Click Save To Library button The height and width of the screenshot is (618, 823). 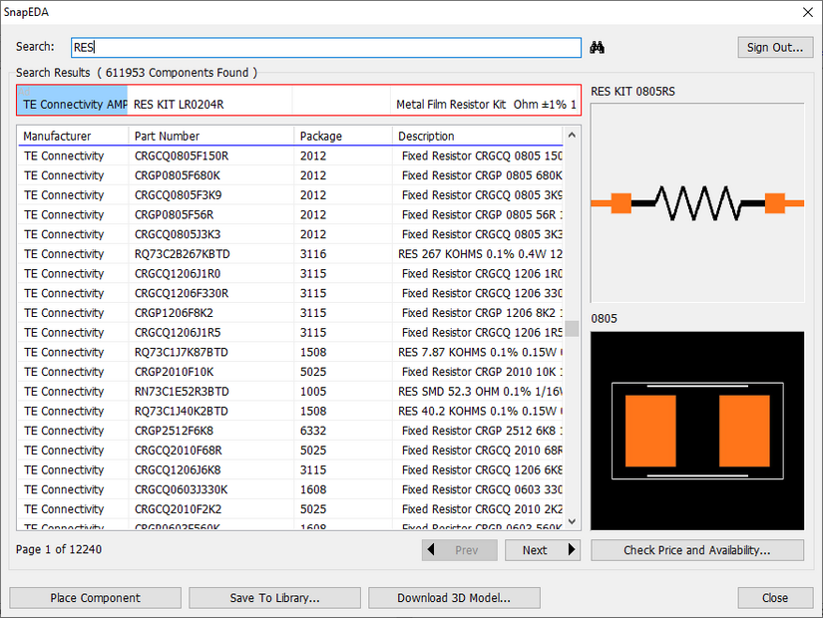click(274, 597)
